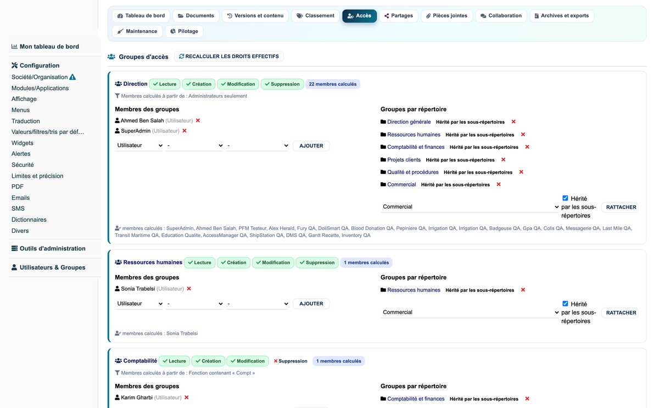Click Rattacher in Ressources humaines group
659x408 pixels.
621,312
